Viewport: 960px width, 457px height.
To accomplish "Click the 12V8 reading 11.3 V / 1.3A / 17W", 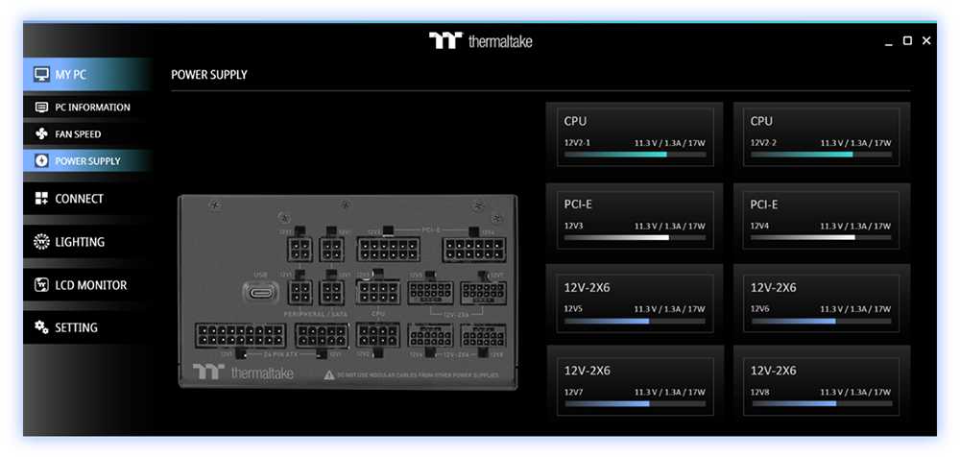I will 856,392.
